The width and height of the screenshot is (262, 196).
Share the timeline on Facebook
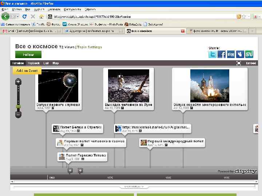coord(222,54)
